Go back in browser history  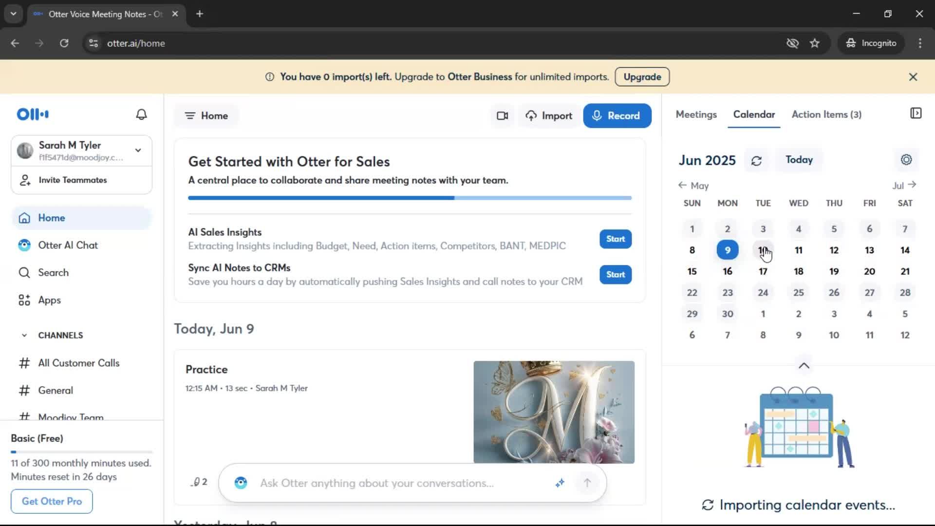(x=15, y=43)
